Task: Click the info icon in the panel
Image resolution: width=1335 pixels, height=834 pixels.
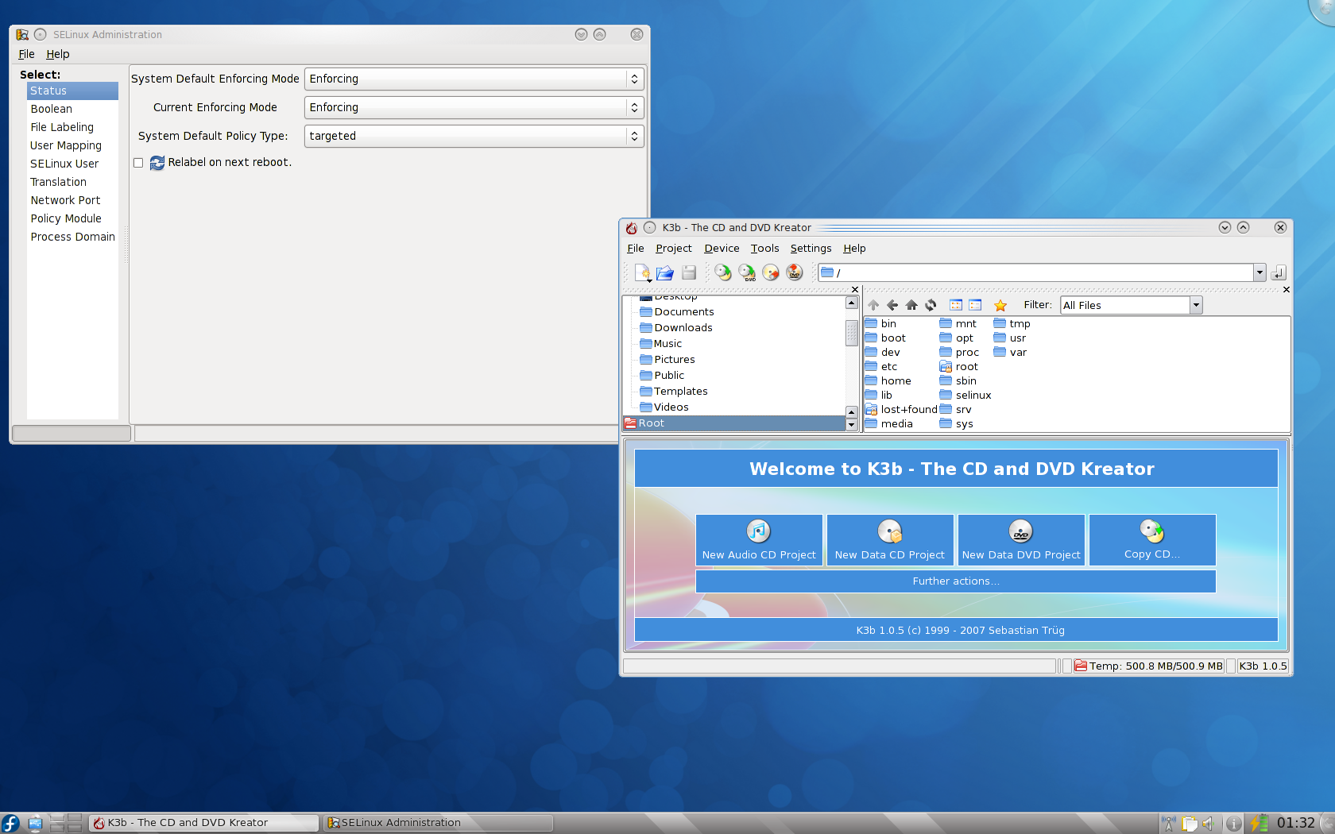Action: point(1233,824)
